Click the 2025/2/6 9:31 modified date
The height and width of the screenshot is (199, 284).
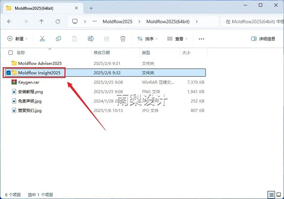click(107, 63)
